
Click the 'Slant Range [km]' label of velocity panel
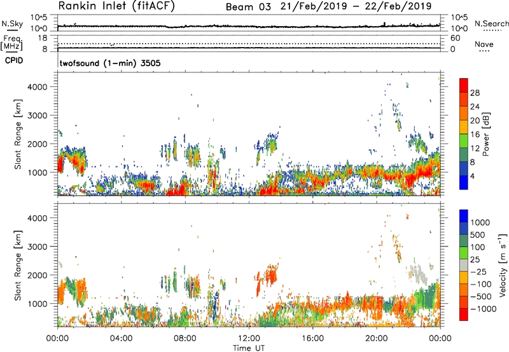(x=18, y=266)
